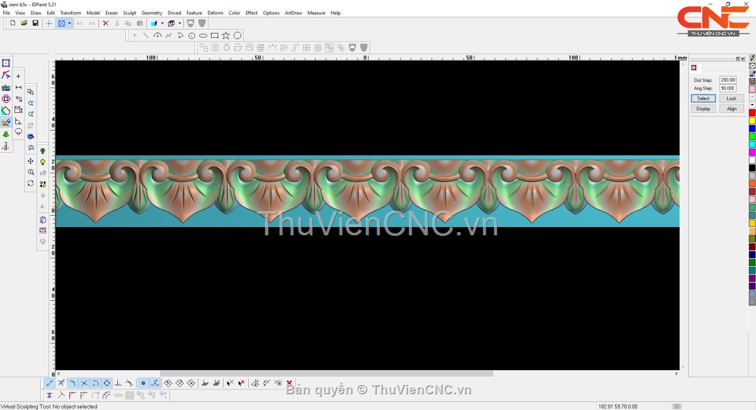This screenshot has width=756, height=410.
Task: Click the pan (four-arrow move) view icon
Action: click(30, 161)
